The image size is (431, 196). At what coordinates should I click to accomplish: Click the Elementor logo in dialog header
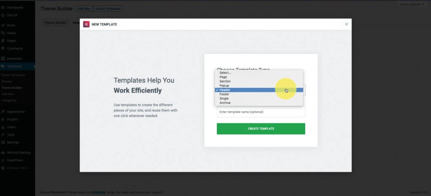click(86, 24)
